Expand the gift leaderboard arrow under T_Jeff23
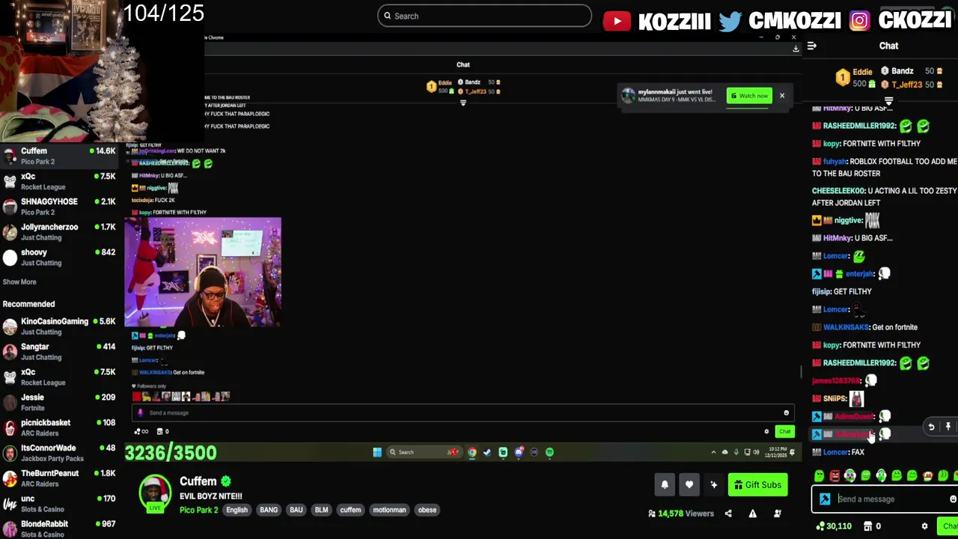Image resolution: width=958 pixels, height=539 pixels. coord(888,100)
